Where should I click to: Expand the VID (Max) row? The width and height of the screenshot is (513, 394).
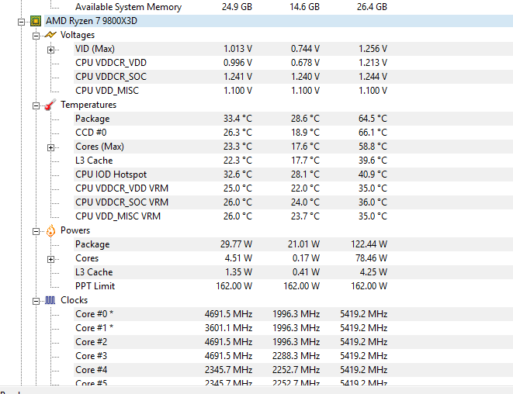pos(50,50)
